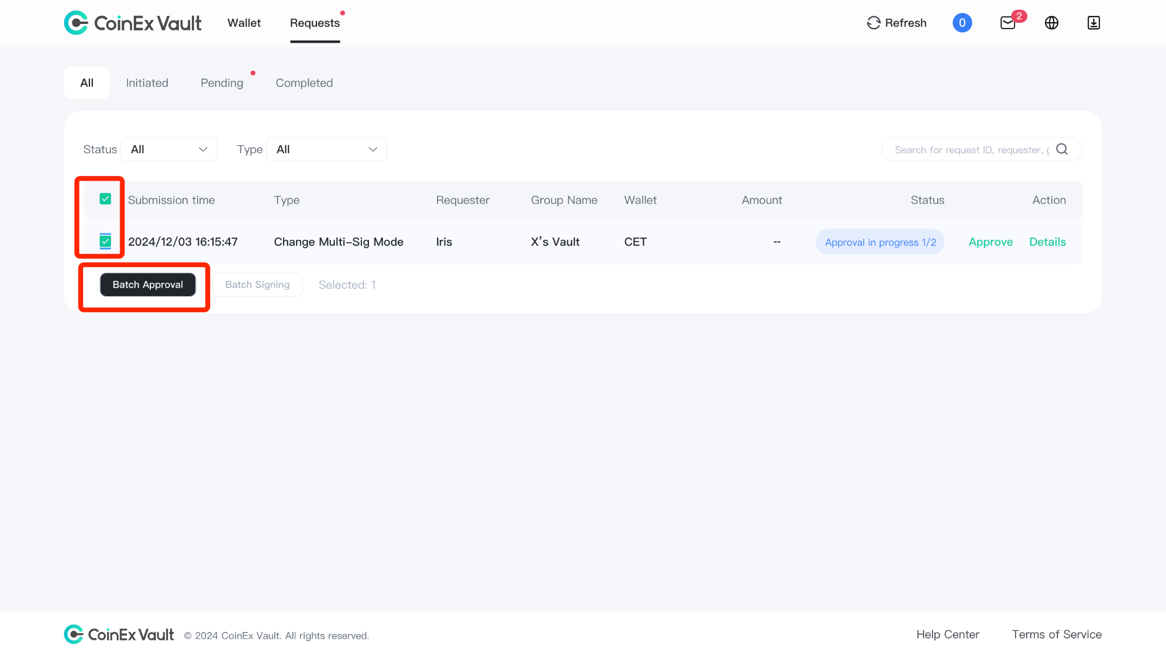This screenshot has width=1166, height=656.
Task: Approve the Change Multi-Sig Mode request
Action: (x=991, y=242)
